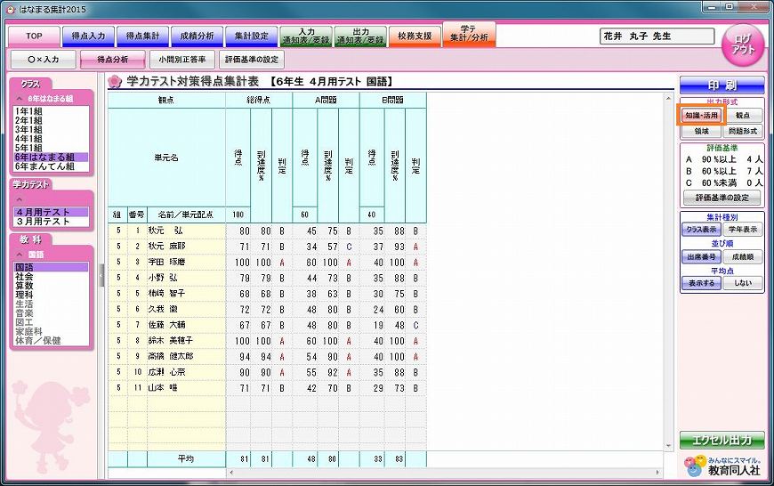Collapse the 6年はなまる組 class list header
Screen dimensions: 774x486
point(20,99)
